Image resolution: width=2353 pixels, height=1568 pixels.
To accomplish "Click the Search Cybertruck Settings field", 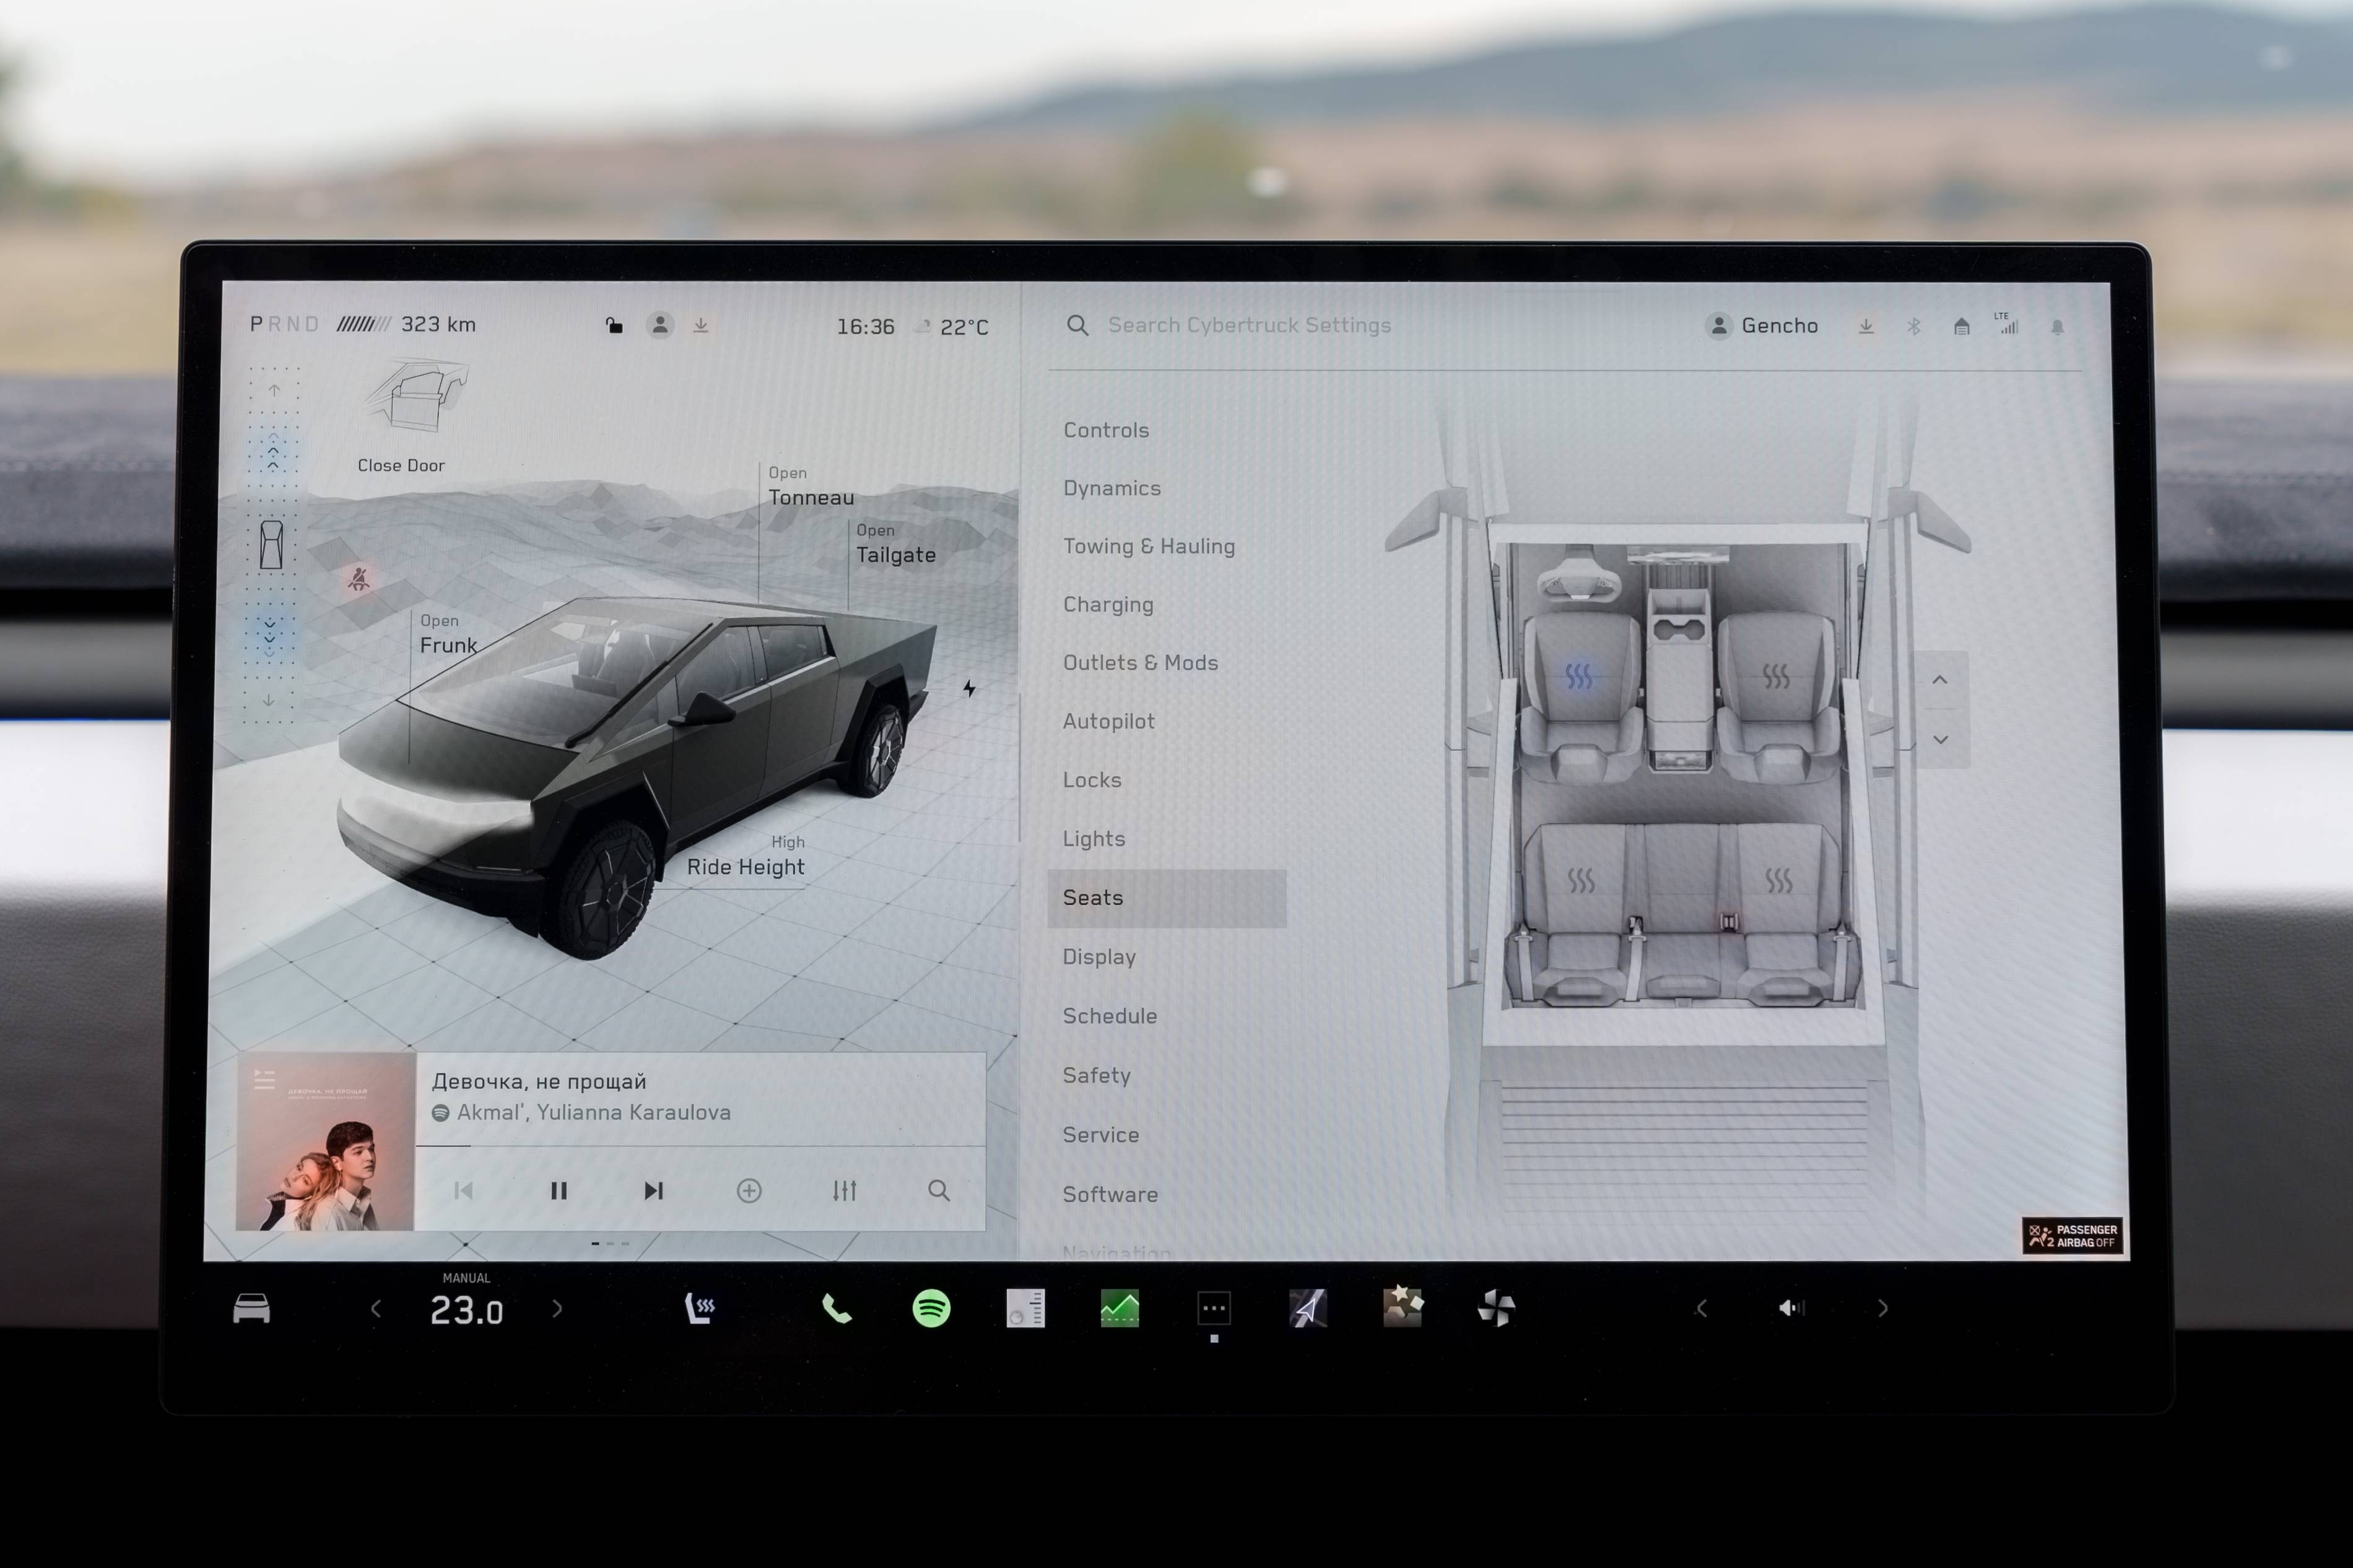I will (1249, 325).
